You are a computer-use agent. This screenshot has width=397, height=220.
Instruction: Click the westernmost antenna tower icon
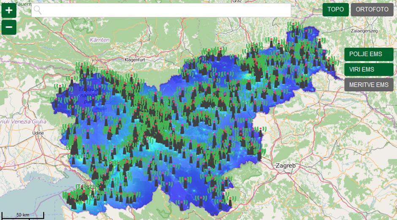[x=55, y=103]
